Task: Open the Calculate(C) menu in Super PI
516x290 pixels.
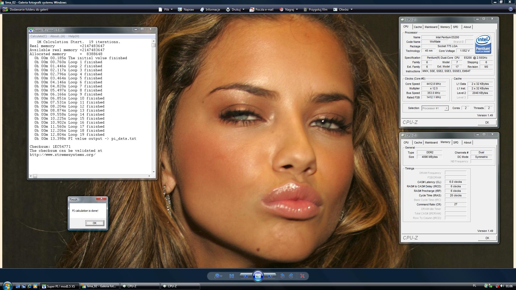Action: [x=39, y=36]
